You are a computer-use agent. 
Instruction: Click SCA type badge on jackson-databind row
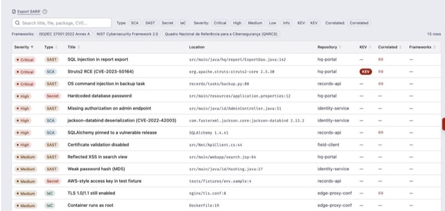51,121
